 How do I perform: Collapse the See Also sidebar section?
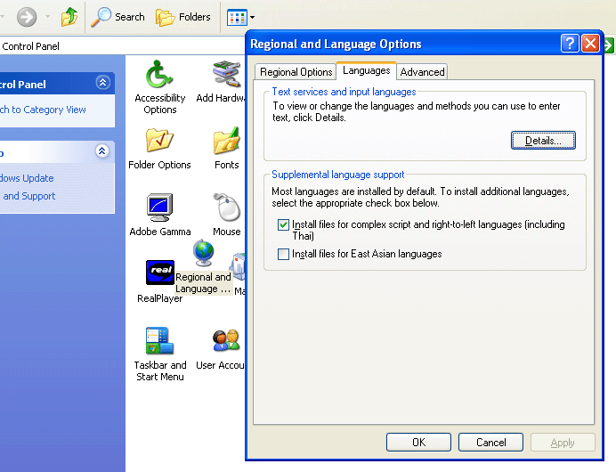click(103, 151)
